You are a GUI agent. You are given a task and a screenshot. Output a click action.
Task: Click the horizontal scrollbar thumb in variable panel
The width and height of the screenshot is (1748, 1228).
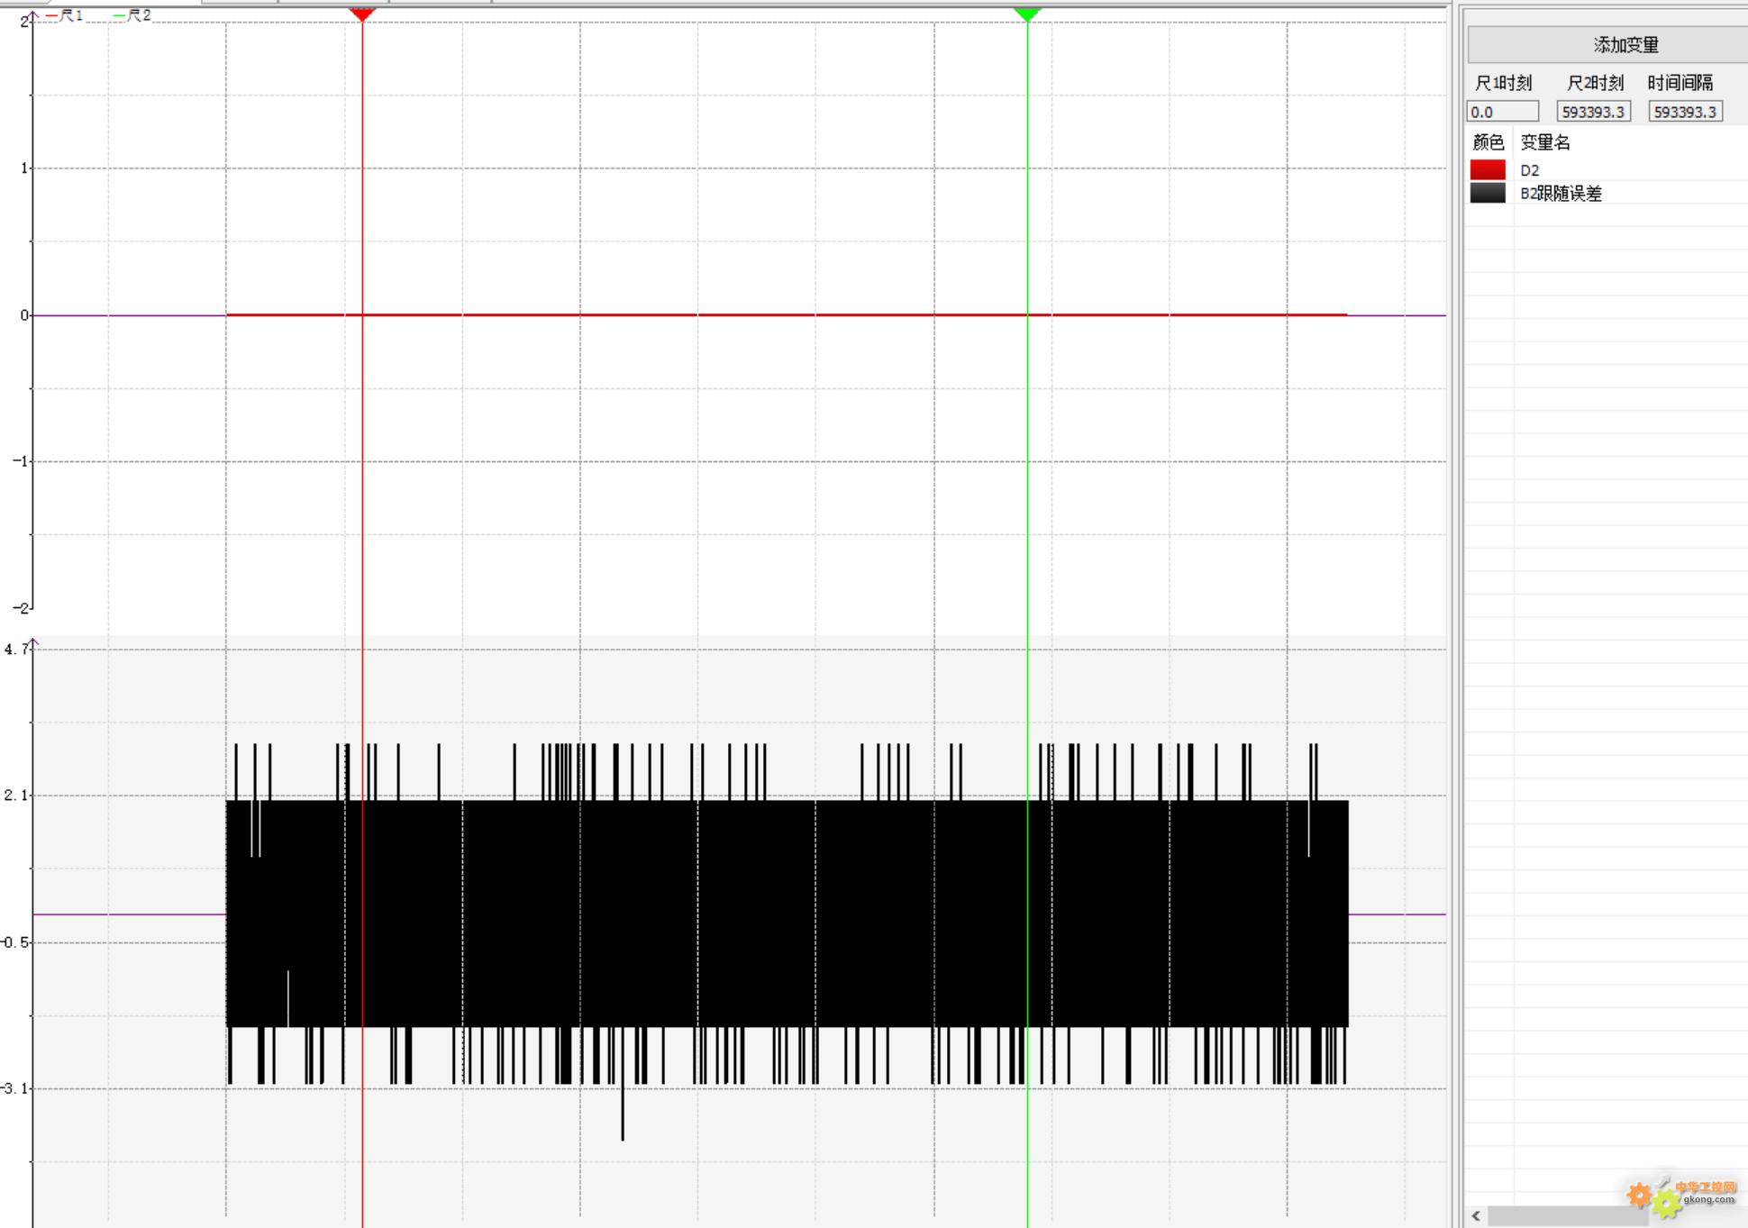click(x=1568, y=1216)
